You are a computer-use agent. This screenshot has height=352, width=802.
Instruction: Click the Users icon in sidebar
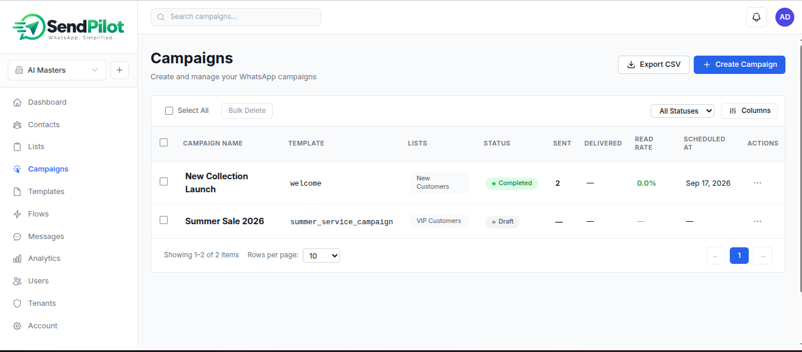click(17, 281)
